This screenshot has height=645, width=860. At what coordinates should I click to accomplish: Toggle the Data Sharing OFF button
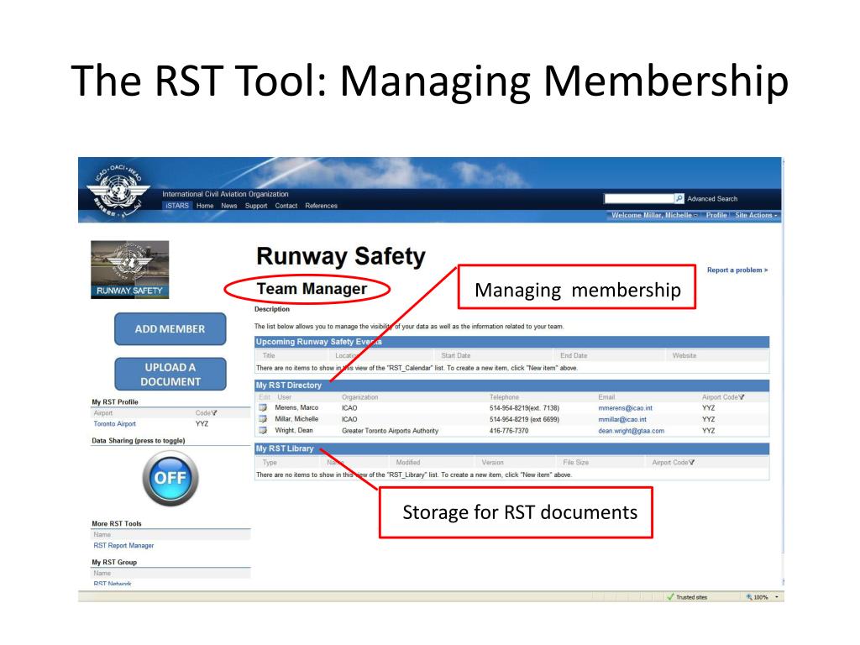coord(170,478)
